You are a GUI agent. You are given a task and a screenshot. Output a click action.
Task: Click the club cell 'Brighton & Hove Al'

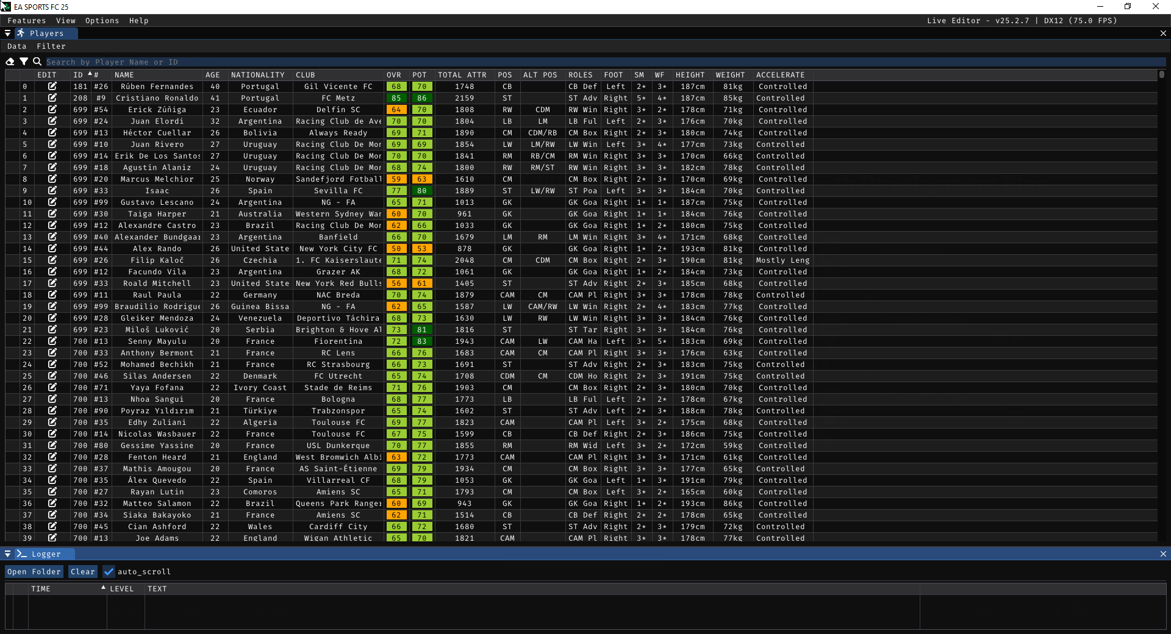click(x=338, y=330)
